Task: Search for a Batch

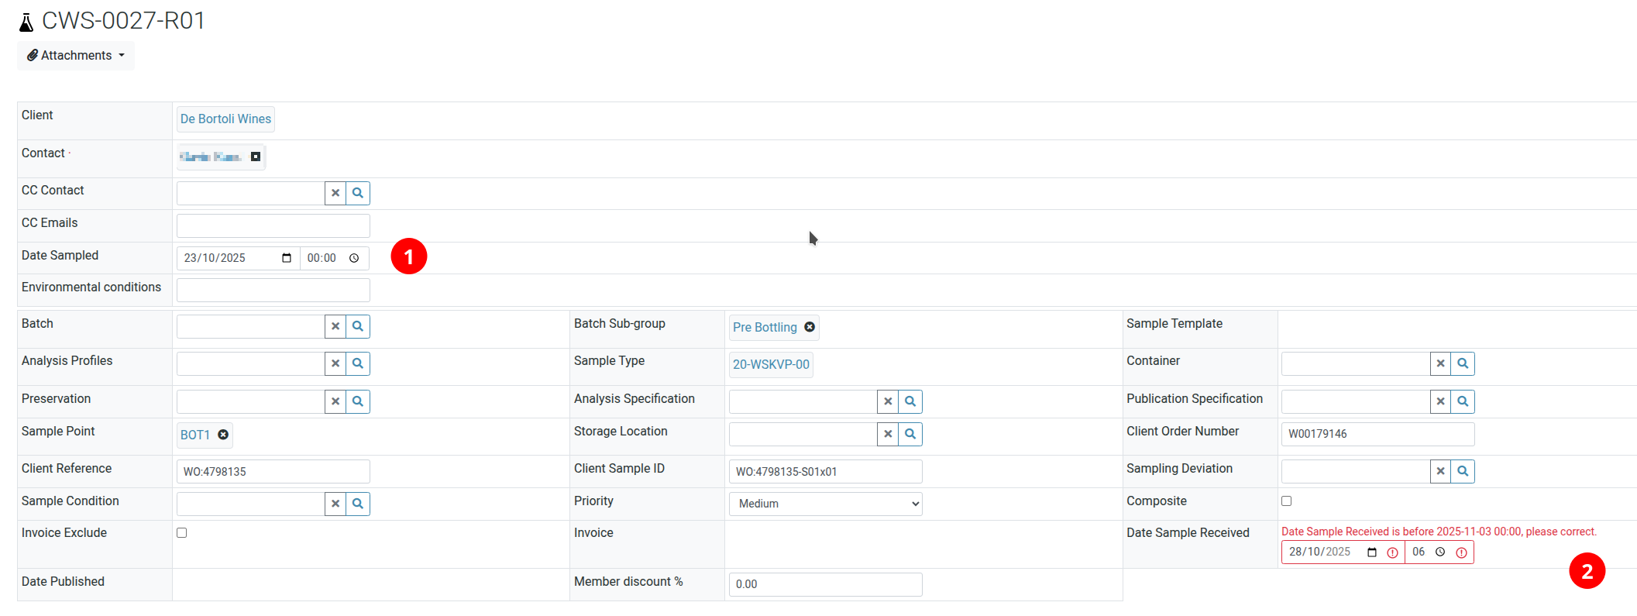Action: coord(358,326)
